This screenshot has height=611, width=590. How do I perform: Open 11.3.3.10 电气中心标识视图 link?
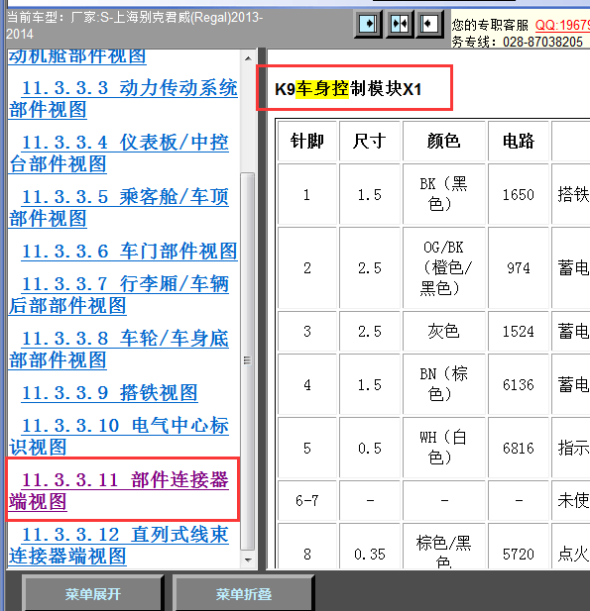(118, 436)
